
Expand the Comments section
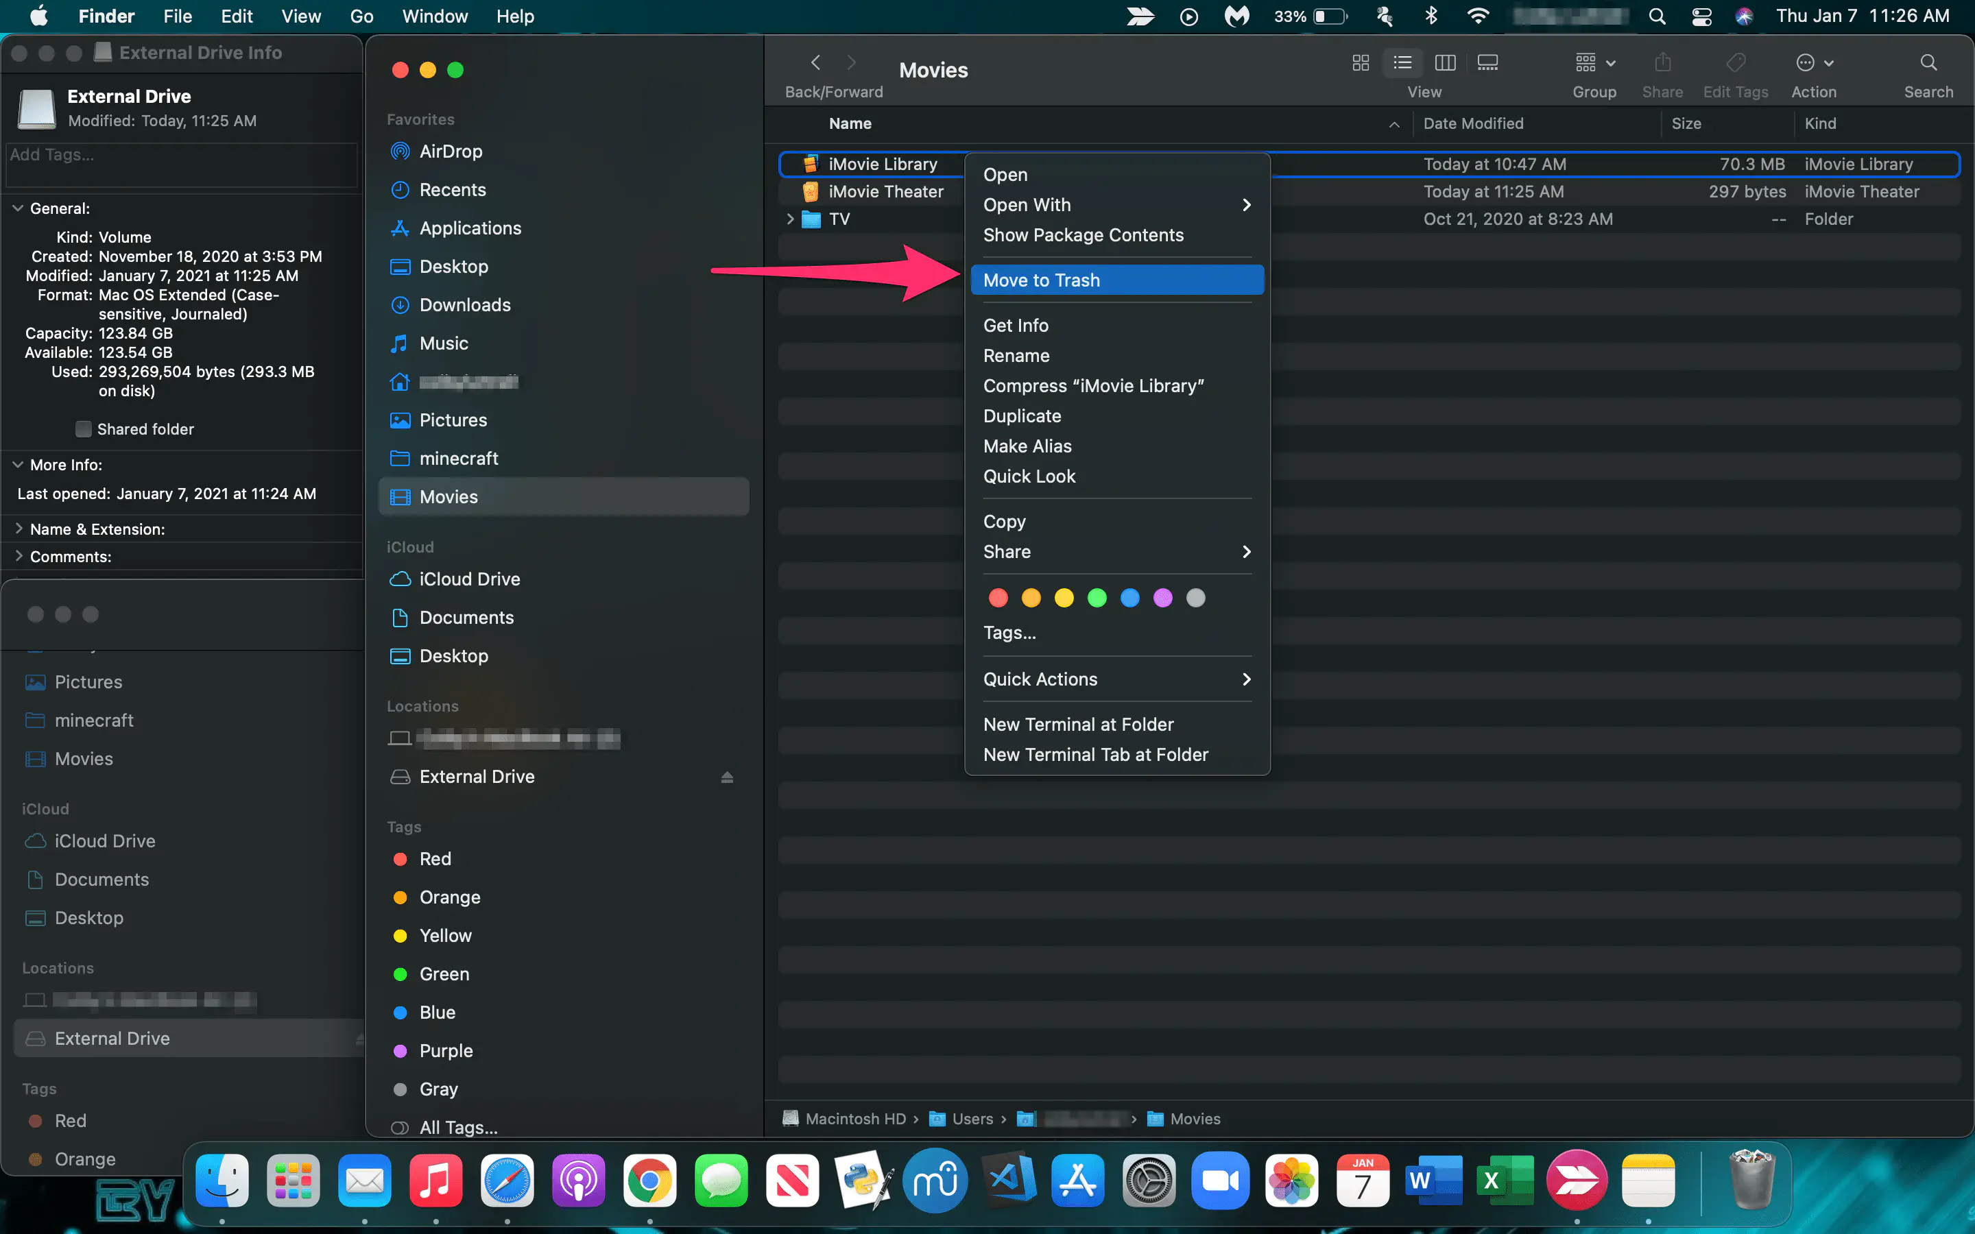pyautogui.click(x=18, y=557)
